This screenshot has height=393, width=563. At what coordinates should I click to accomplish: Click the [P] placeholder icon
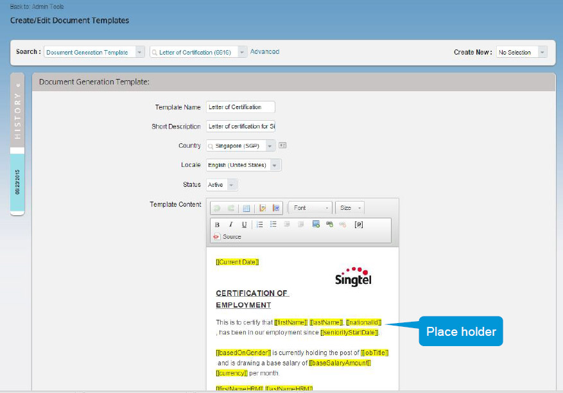(359, 225)
